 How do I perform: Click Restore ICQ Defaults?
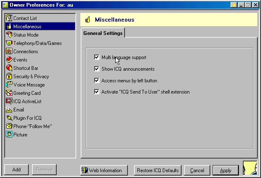pos(158,170)
